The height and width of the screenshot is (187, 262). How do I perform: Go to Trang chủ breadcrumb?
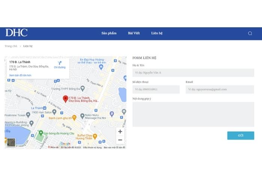11,46
